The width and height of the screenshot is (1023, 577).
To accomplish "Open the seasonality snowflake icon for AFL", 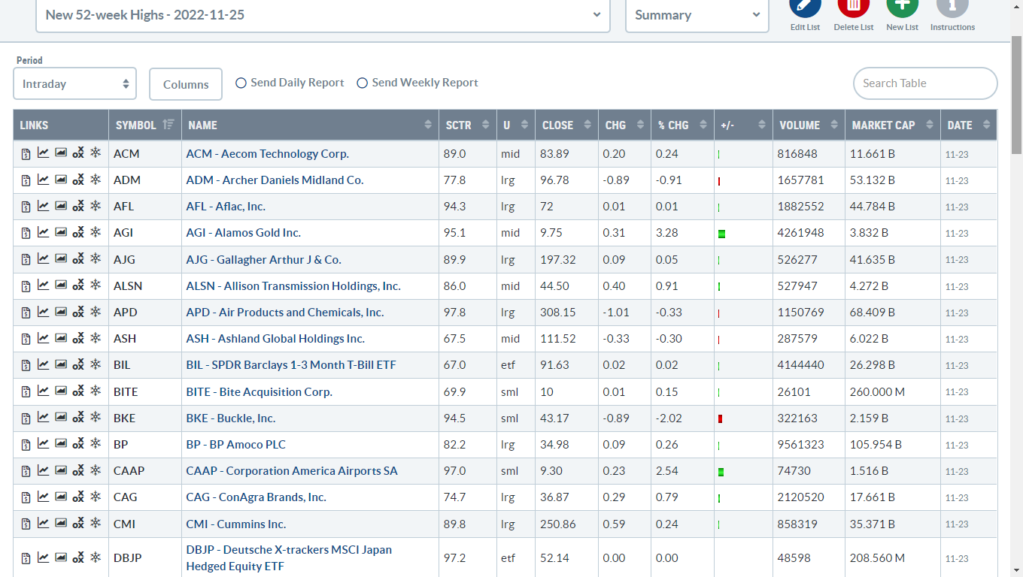I will point(96,206).
